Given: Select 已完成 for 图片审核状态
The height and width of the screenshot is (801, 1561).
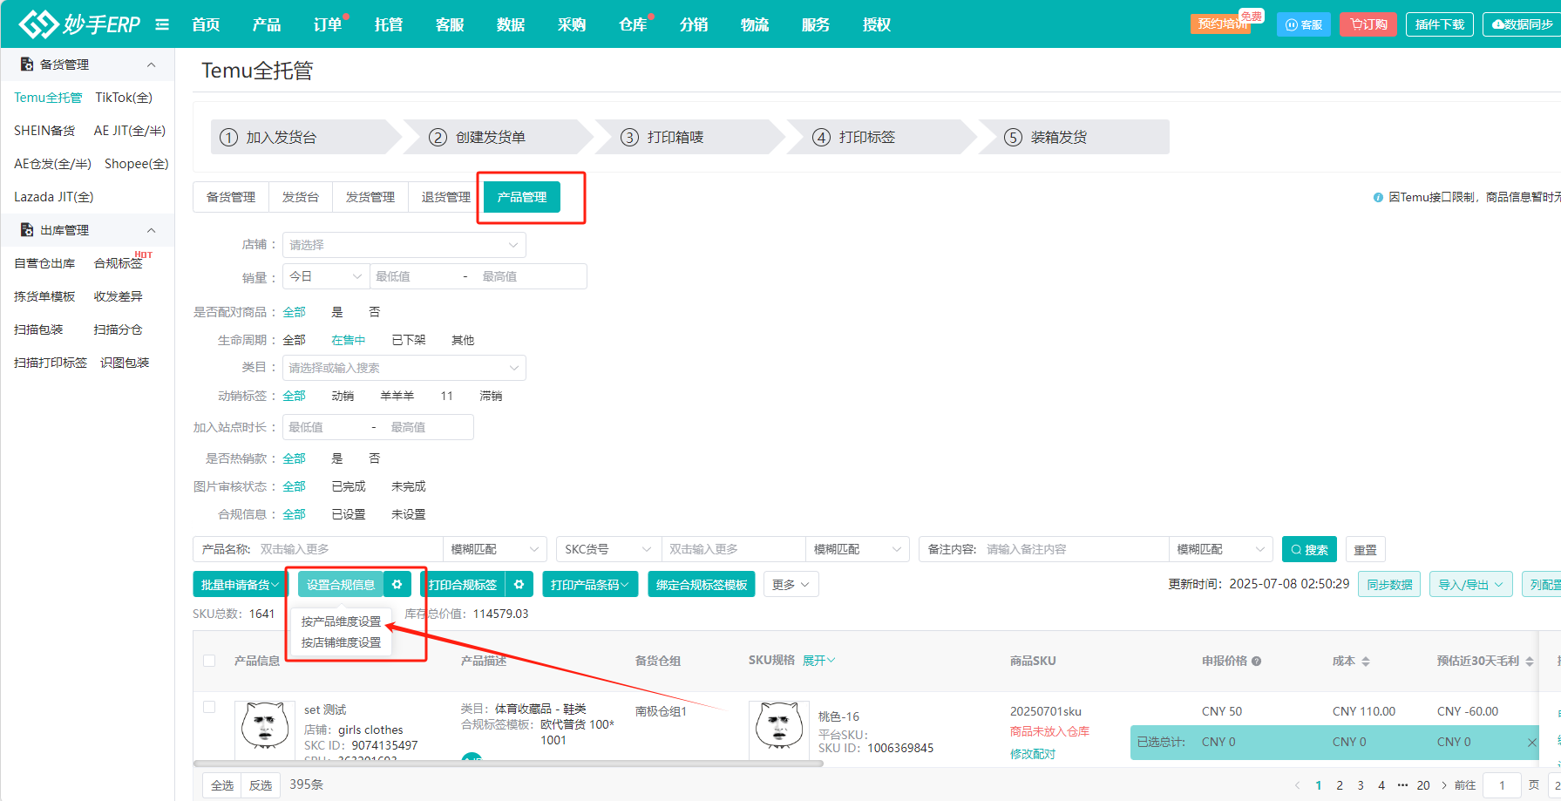Looking at the screenshot, I should (x=349, y=486).
